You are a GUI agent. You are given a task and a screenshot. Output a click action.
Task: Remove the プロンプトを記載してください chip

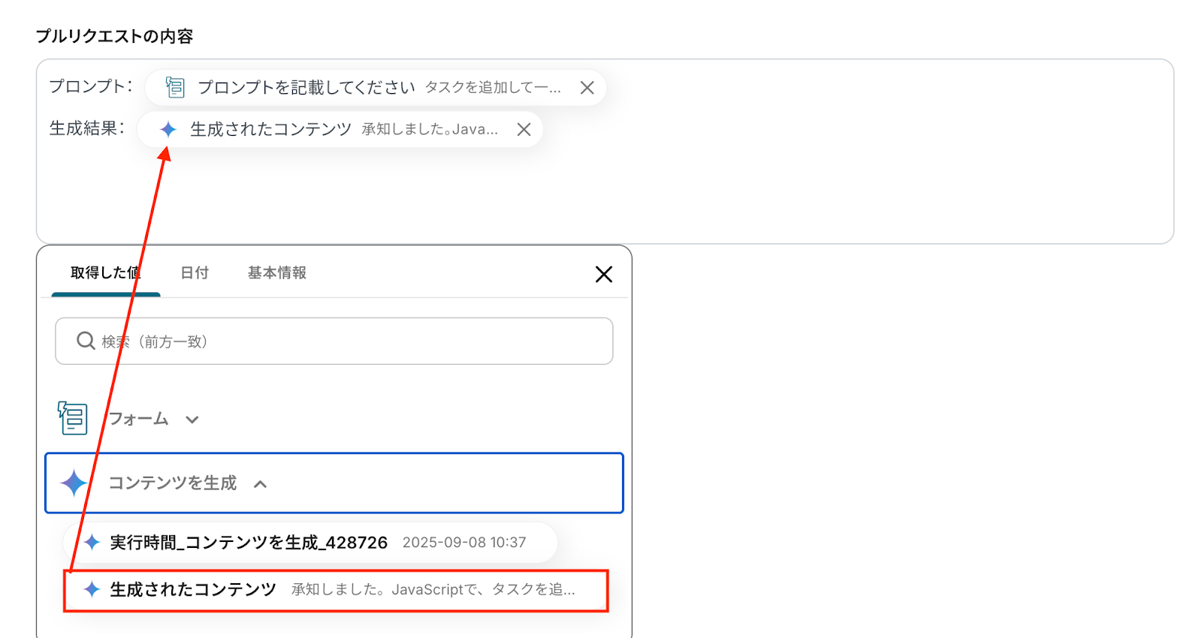click(587, 88)
